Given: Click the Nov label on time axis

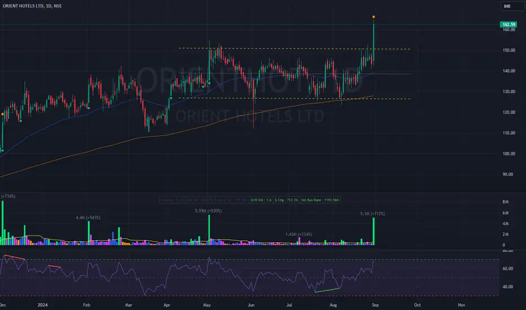Looking at the screenshot, I should pyautogui.click(x=462, y=305).
